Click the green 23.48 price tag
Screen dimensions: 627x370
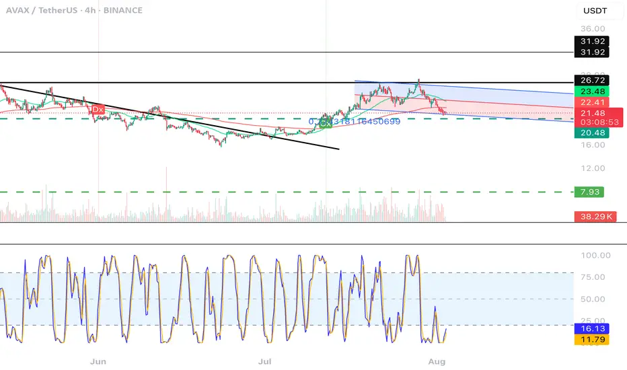coord(592,91)
